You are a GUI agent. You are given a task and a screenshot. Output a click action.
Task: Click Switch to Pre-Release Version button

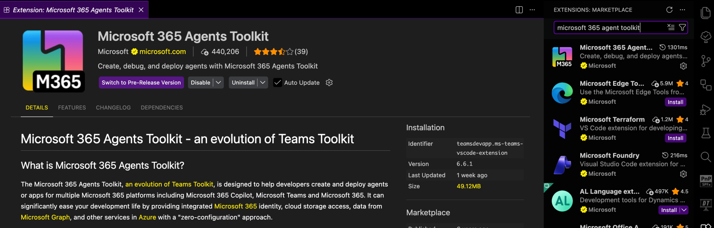click(x=141, y=83)
